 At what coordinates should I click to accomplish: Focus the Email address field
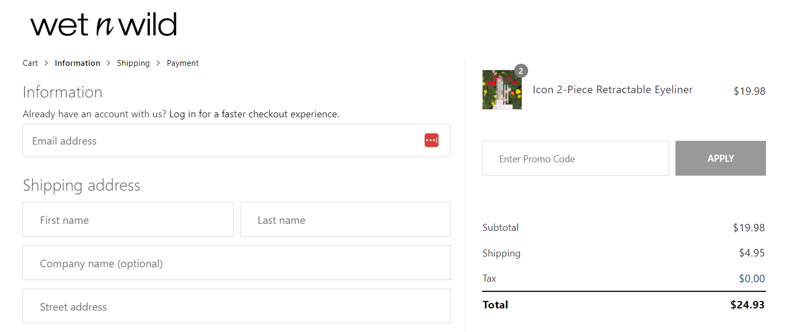click(x=237, y=140)
